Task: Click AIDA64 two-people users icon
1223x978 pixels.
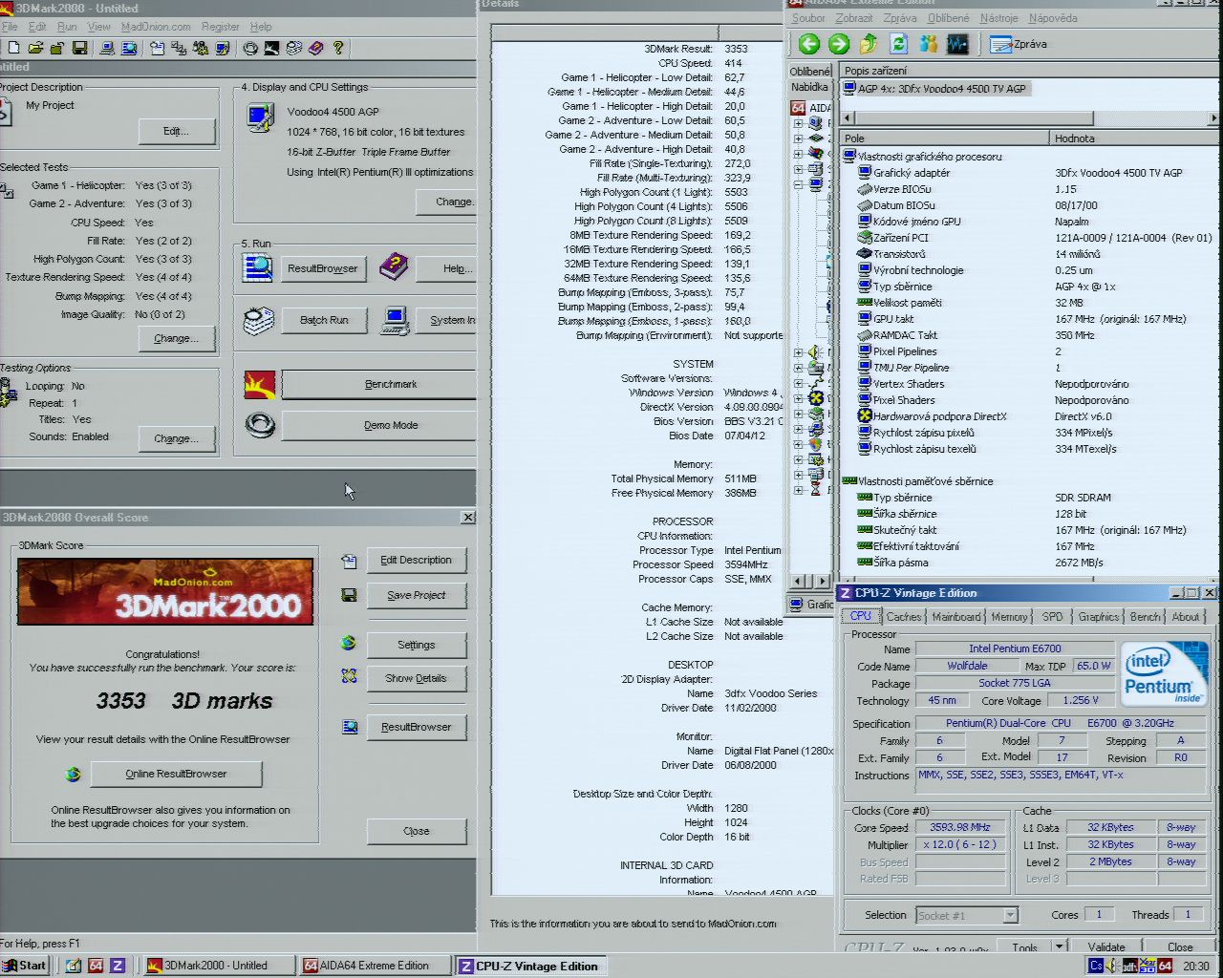Action: coord(928,44)
